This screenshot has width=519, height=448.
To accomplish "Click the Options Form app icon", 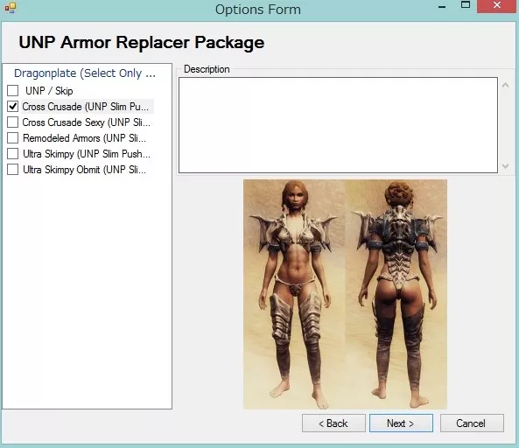I will pyautogui.click(x=10, y=8).
